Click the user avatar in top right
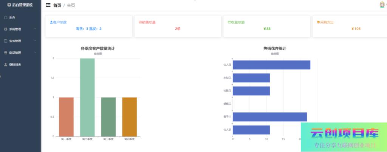 pyautogui.click(x=382, y=5)
